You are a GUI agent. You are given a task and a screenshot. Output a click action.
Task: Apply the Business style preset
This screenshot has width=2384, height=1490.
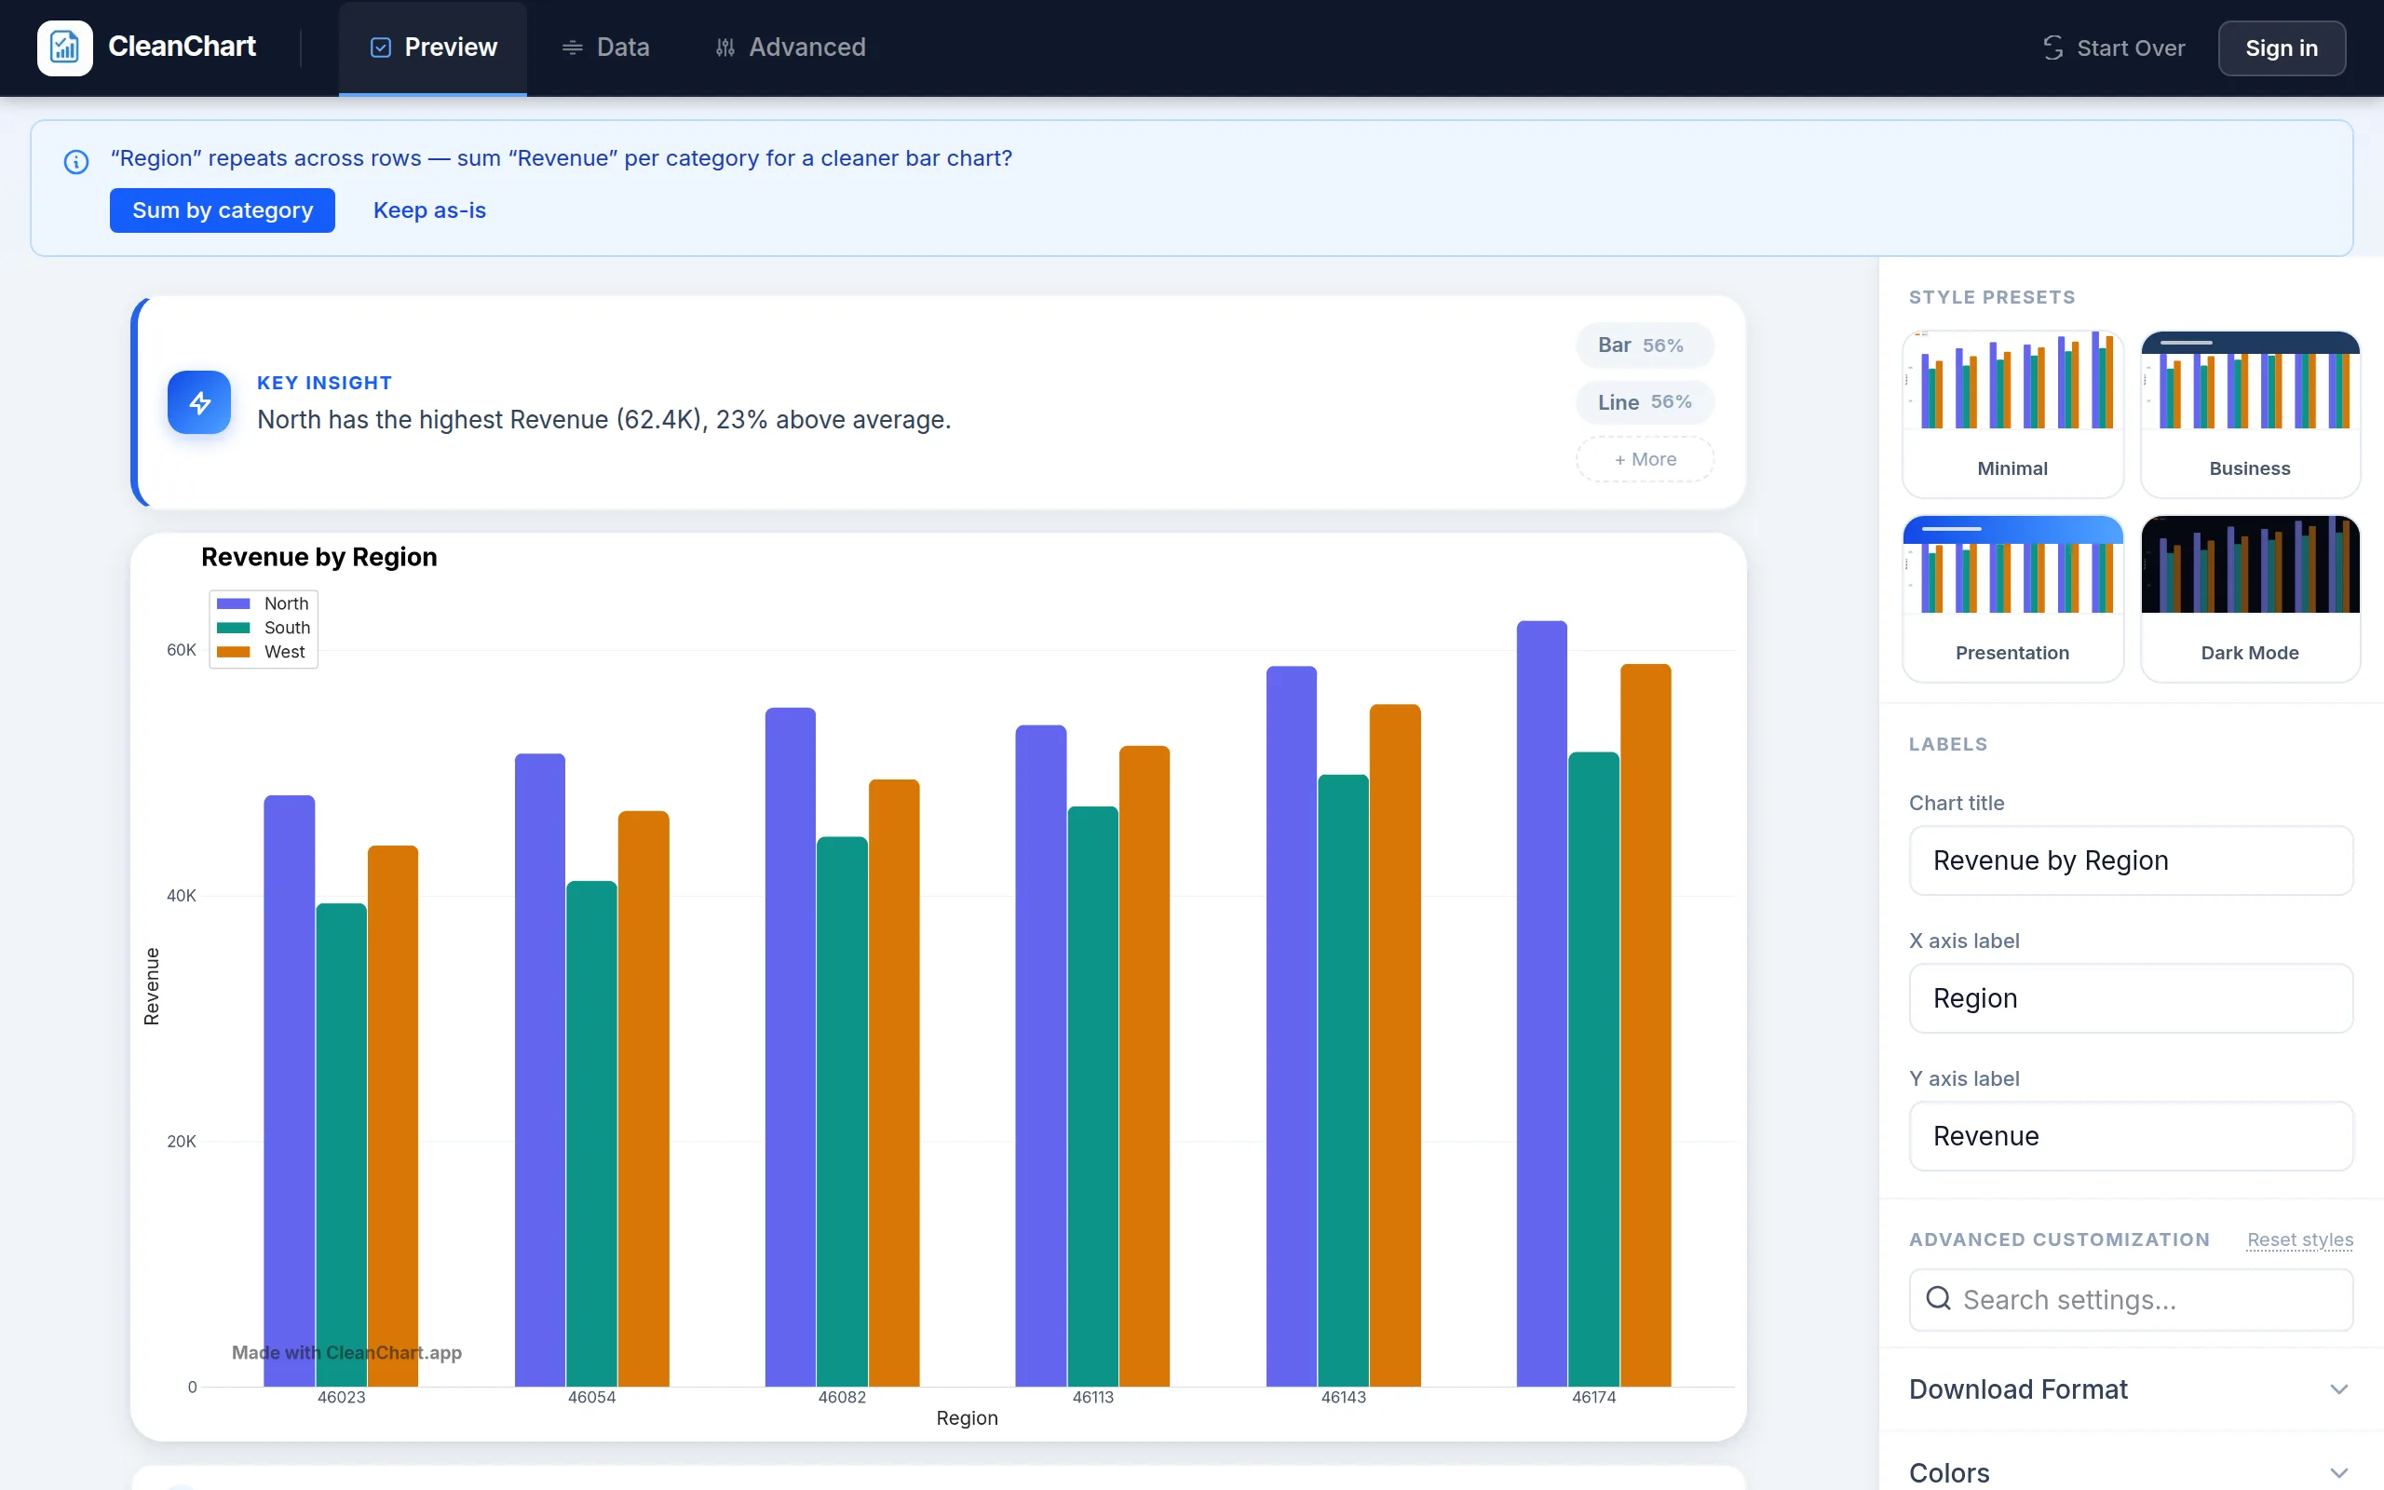point(2249,413)
